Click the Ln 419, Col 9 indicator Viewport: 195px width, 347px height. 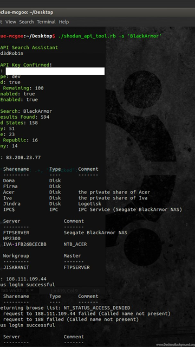click(x=64, y=291)
